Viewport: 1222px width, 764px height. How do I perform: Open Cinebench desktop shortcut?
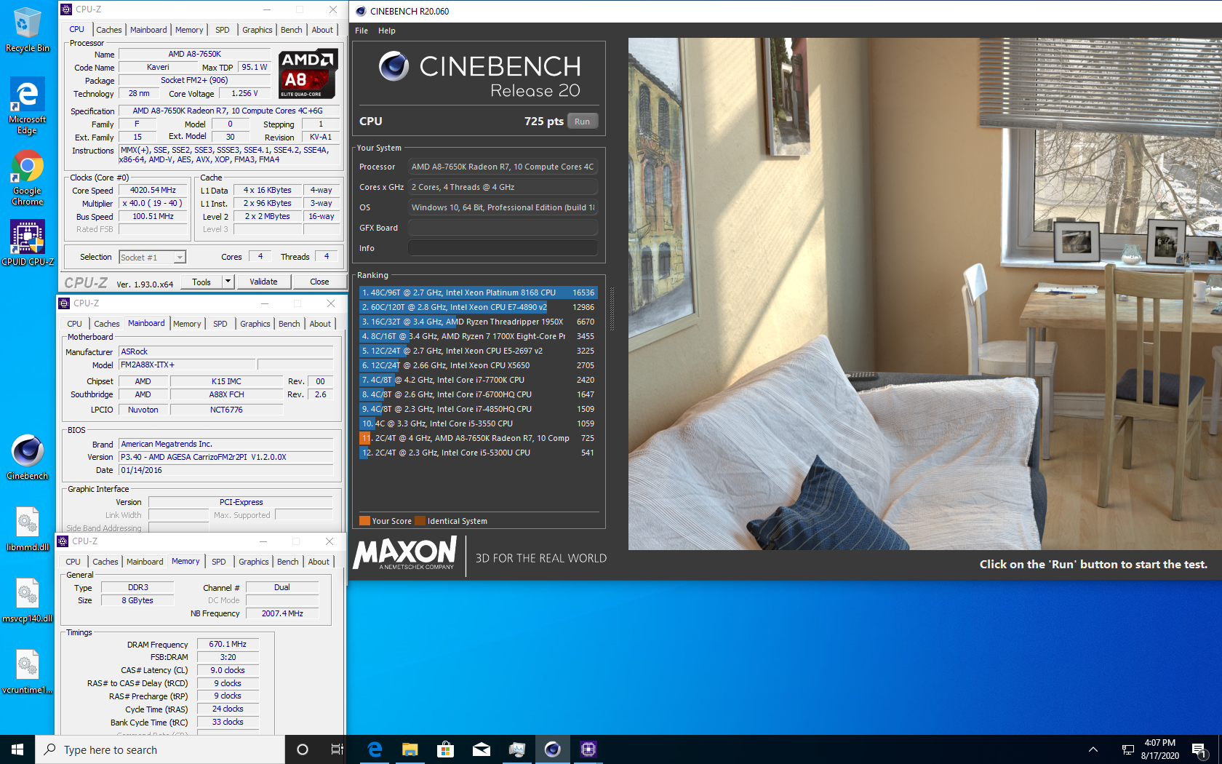pyautogui.click(x=27, y=457)
